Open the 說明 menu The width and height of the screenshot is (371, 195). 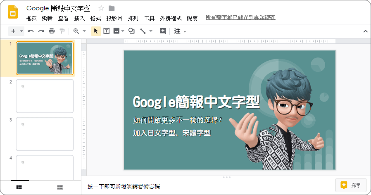point(192,18)
